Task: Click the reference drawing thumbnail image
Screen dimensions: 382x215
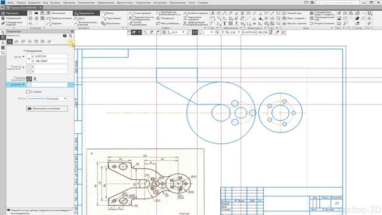Action: point(145,182)
